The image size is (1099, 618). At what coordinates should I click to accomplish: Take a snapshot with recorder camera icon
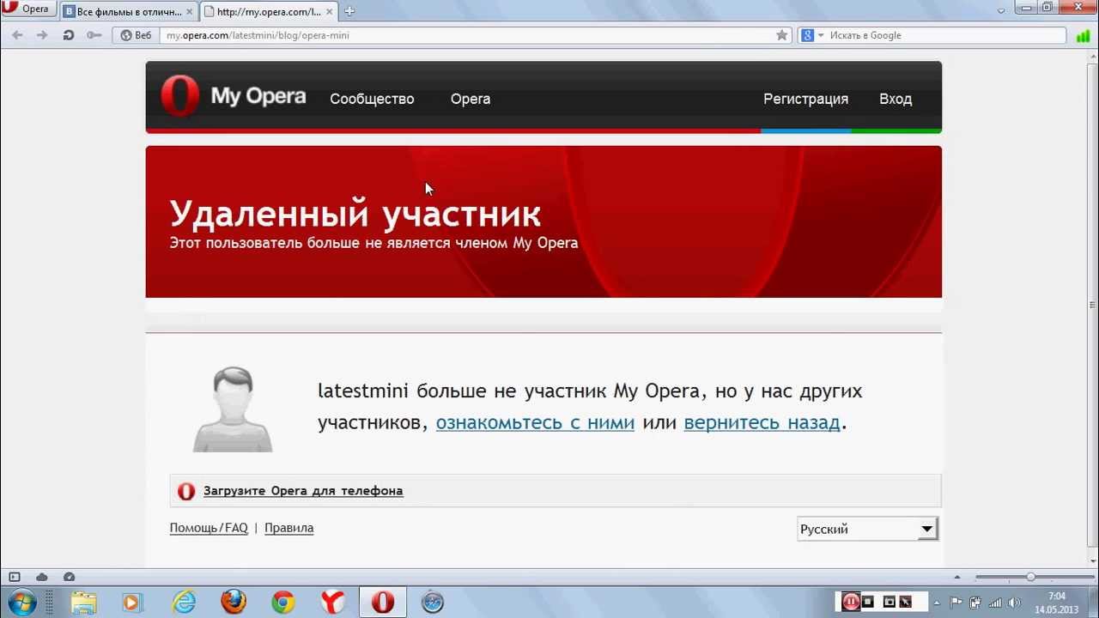pos(890,602)
